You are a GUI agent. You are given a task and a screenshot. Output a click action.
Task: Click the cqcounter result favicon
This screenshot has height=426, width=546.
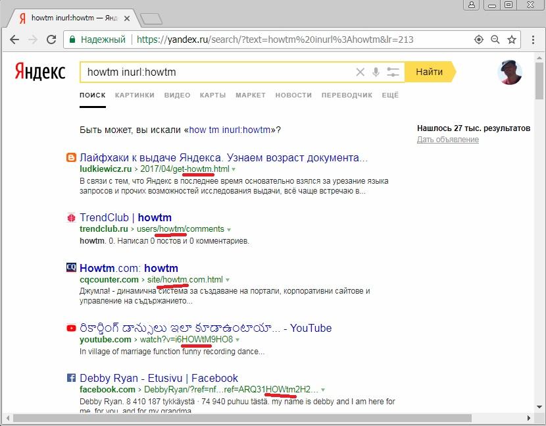coord(71,267)
